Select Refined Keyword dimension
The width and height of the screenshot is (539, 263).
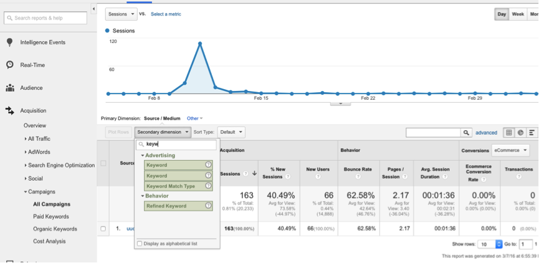tap(178, 206)
